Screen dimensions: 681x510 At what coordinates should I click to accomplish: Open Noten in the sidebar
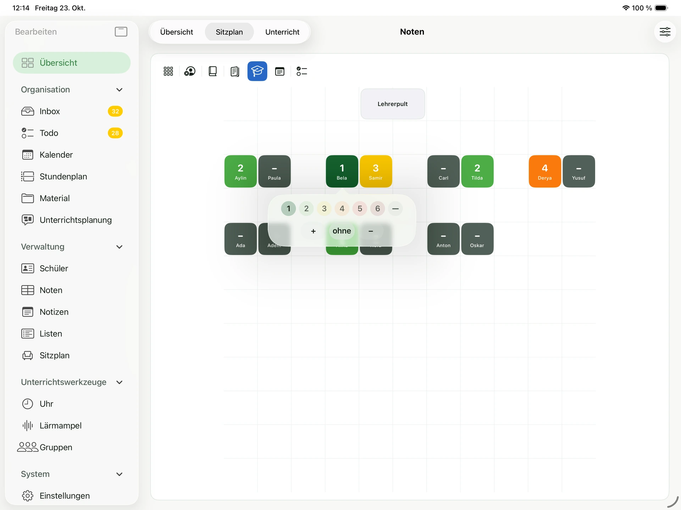pos(72,290)
